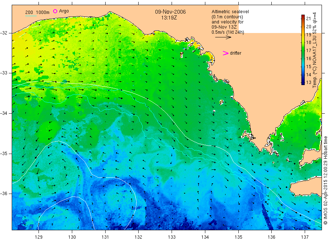Click the 'and velocity for' legend line
Image resolution: width=330 pixels, height=242 pixels.
tap(227, 22)
